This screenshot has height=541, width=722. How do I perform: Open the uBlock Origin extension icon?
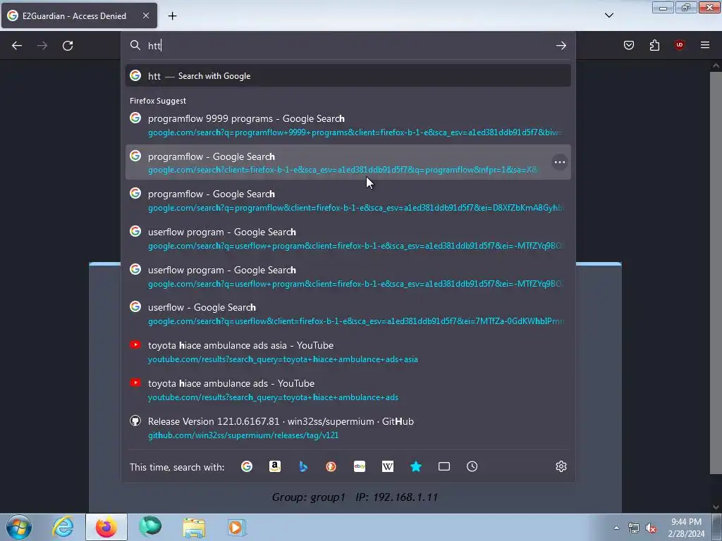679,45
